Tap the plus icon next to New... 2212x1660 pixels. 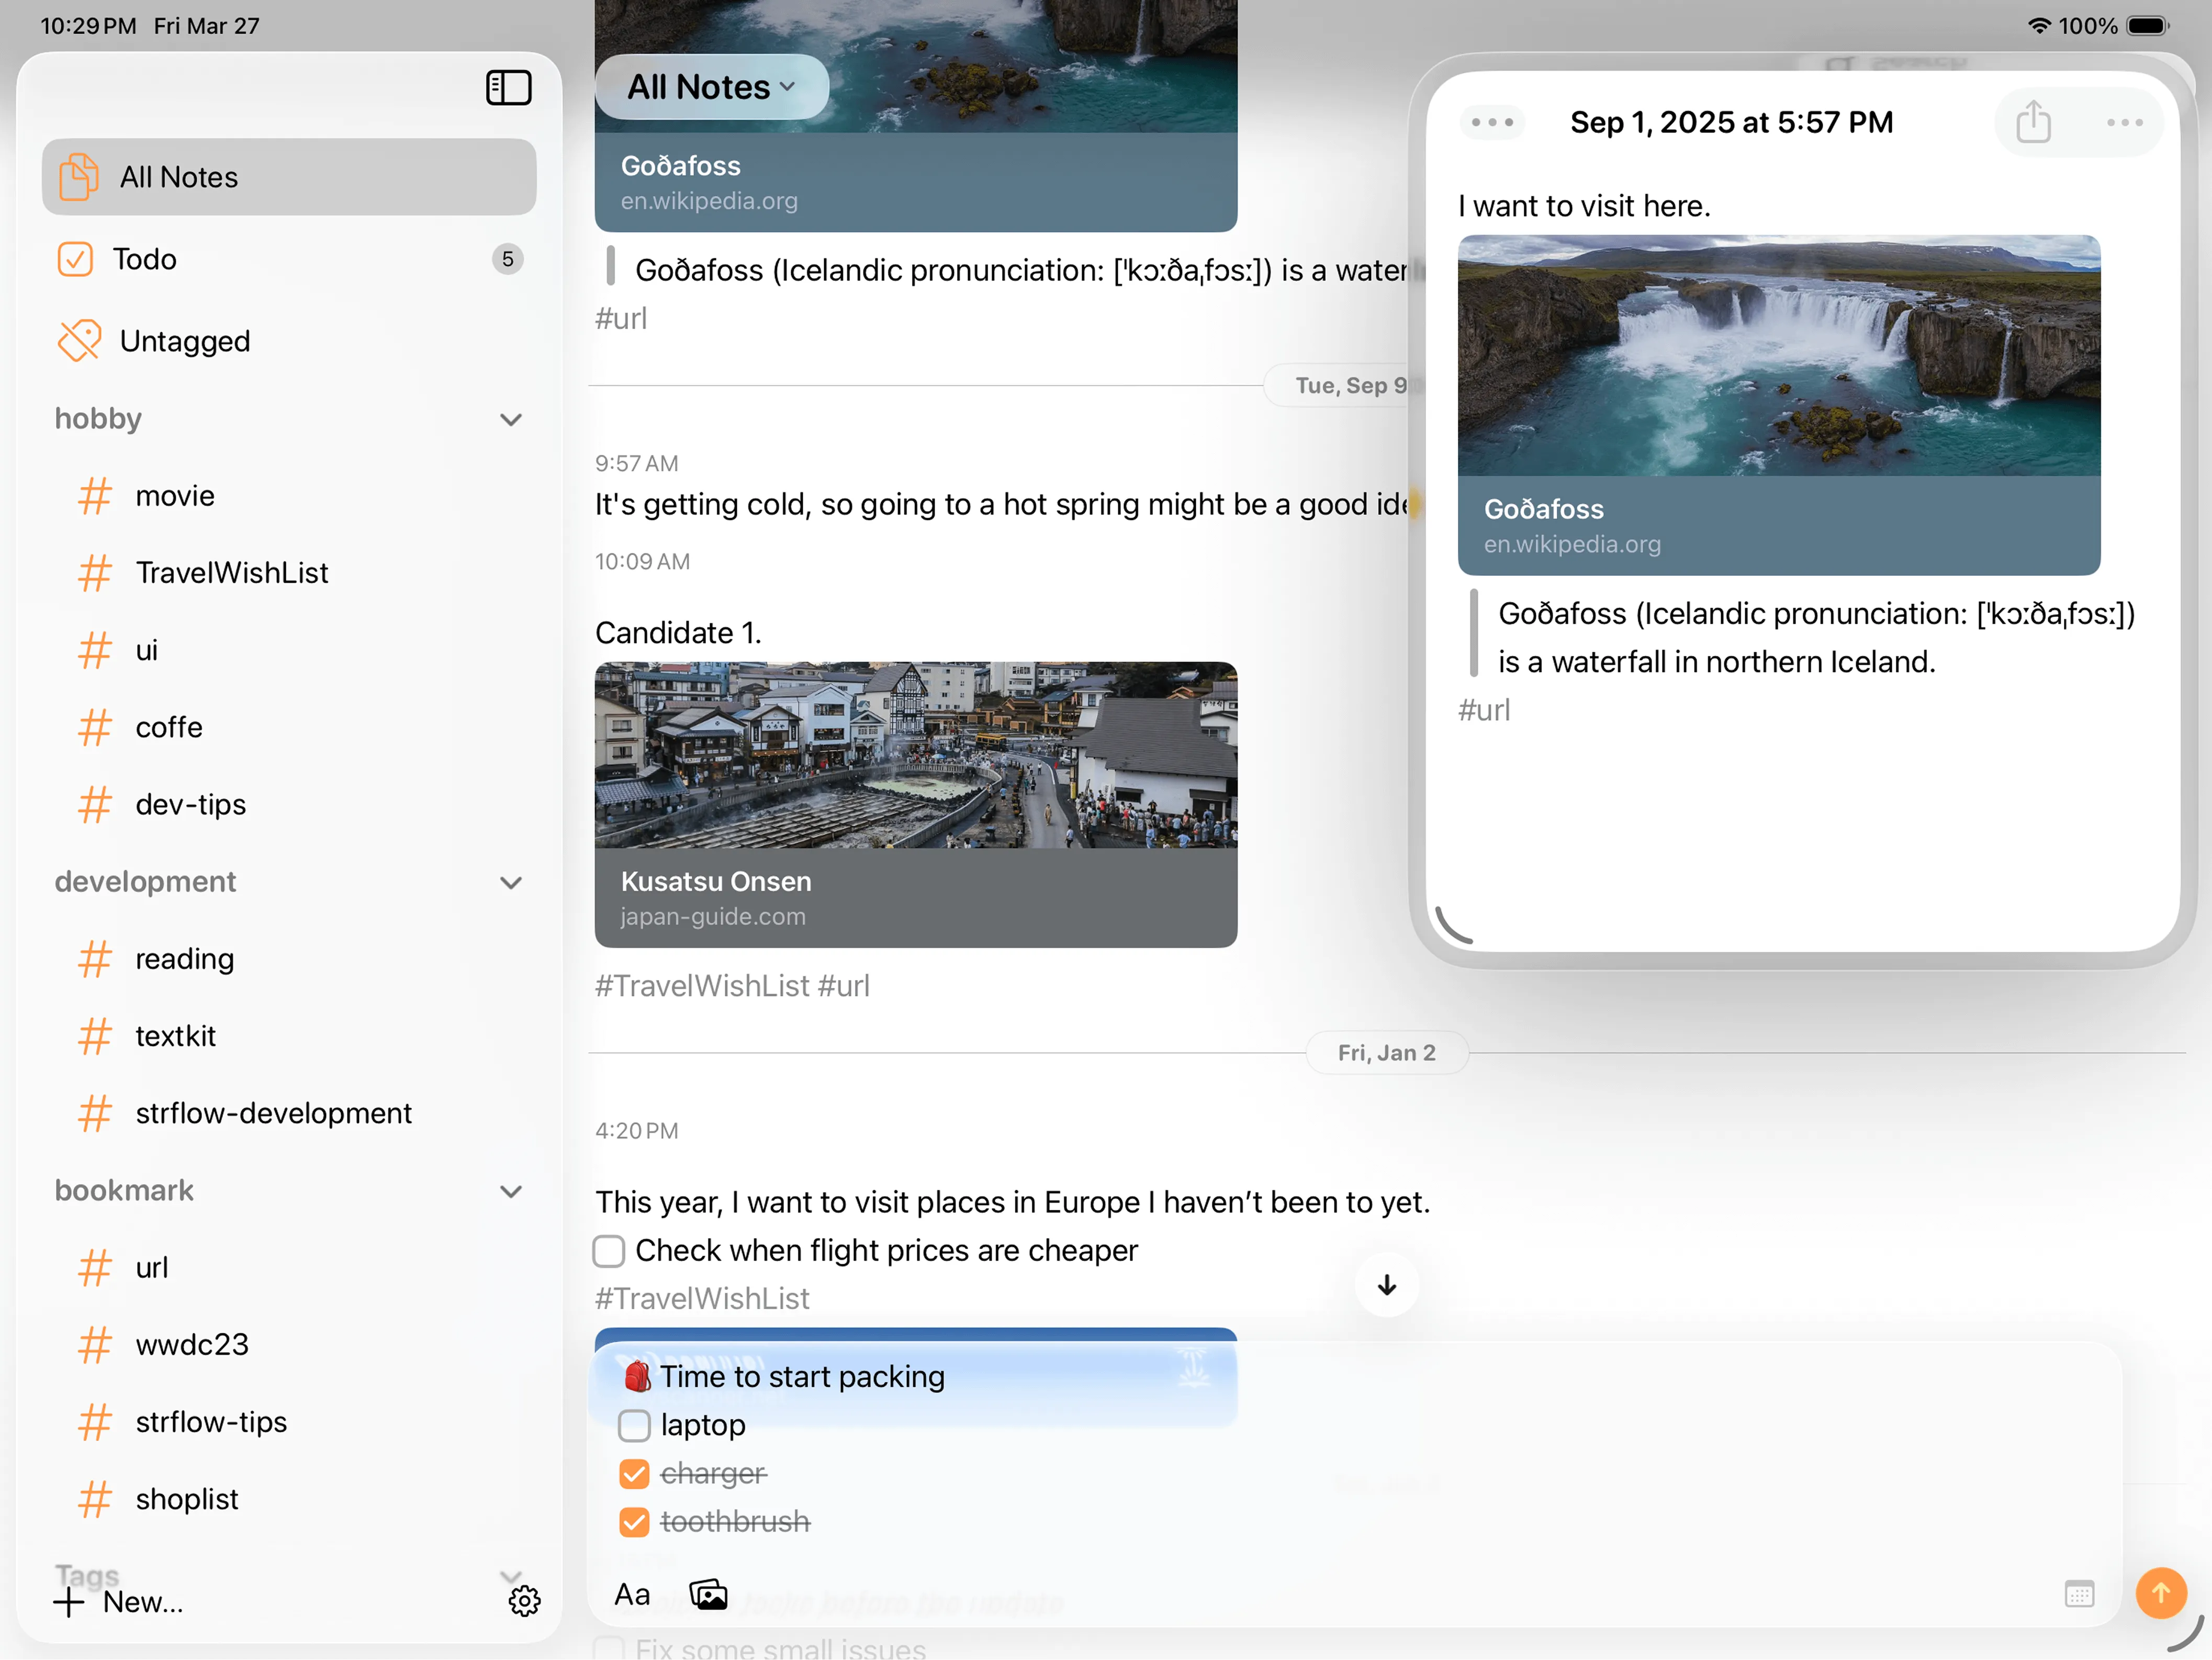pyautogui.click(x=68, y=1602)
